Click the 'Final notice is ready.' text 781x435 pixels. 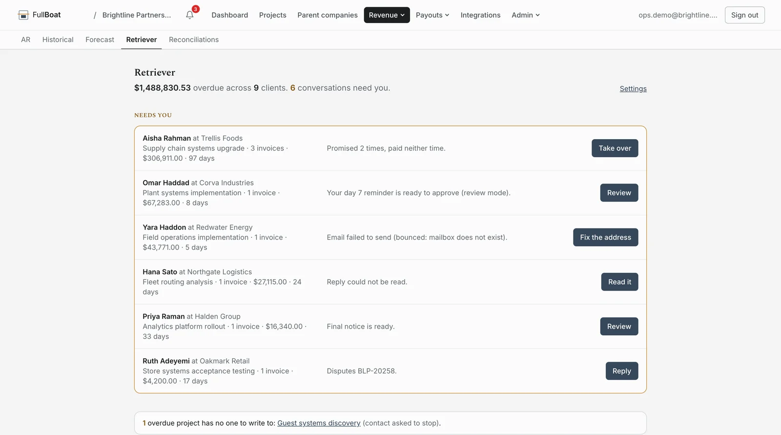click(361, 327)
